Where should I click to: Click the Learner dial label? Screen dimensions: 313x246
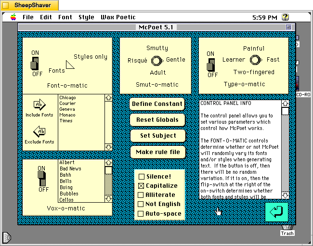tap(234, 60)
